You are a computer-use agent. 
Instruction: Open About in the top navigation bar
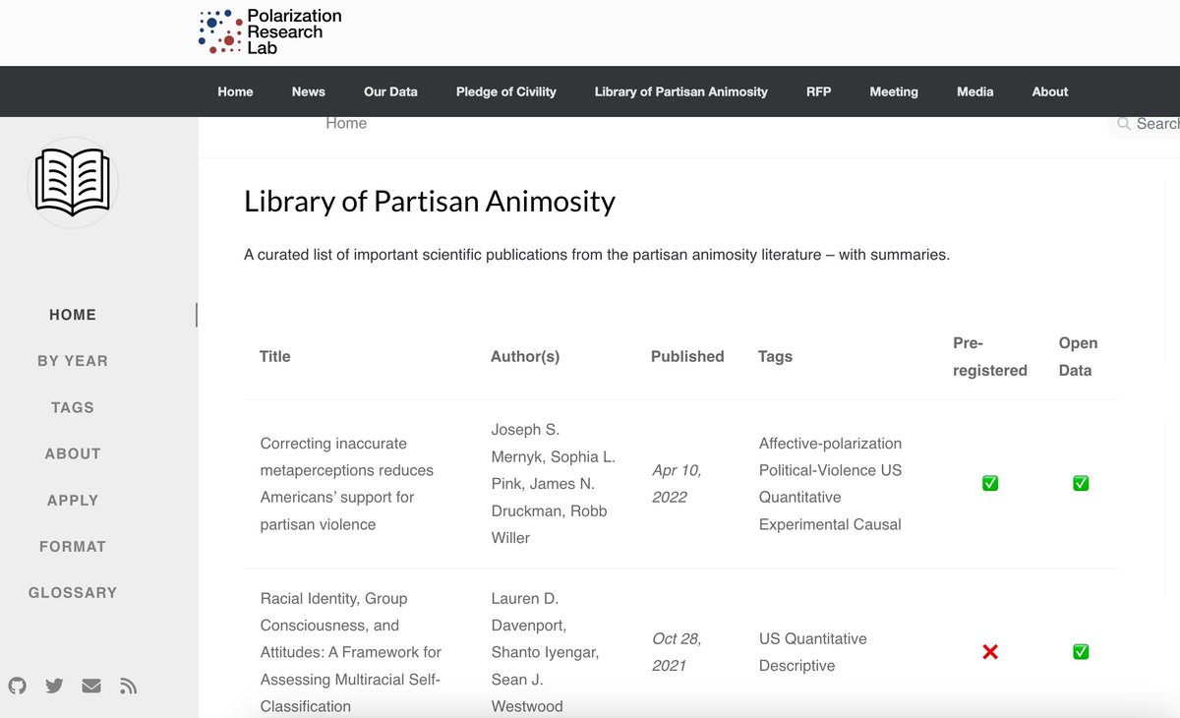tap(1049, 91)
